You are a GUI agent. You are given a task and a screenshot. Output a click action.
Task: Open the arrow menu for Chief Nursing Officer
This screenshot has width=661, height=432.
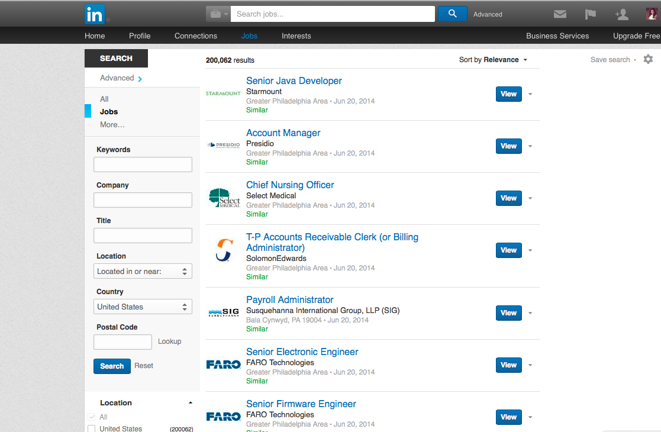pyautogui.click(x=530, y=198)
